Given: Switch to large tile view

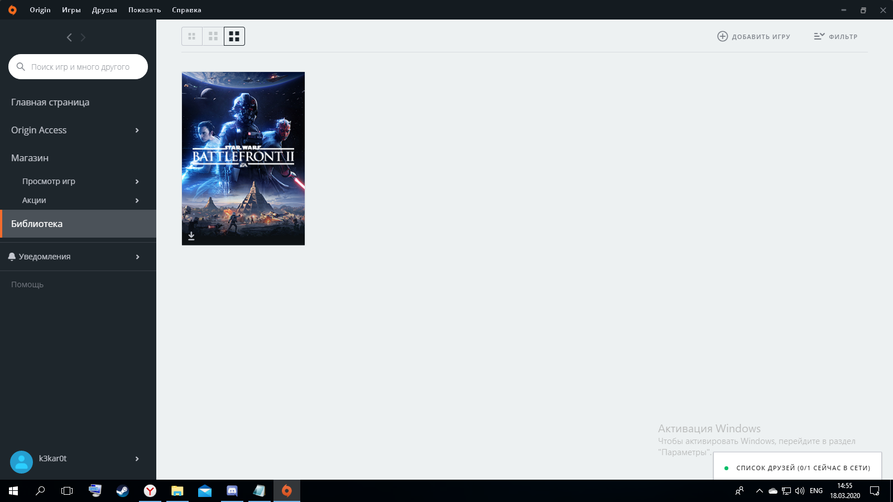Looking at the screenshot, I should click(x=234, y=36).
